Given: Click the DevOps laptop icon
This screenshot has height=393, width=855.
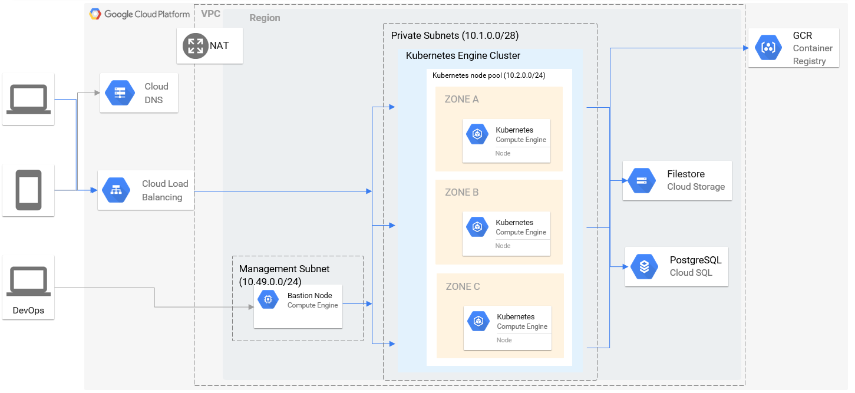Looking at the screenshot, I should click(x=28, y=282).
